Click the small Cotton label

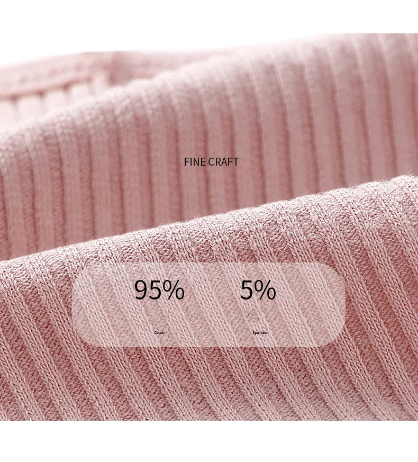(x=160, y=333)
